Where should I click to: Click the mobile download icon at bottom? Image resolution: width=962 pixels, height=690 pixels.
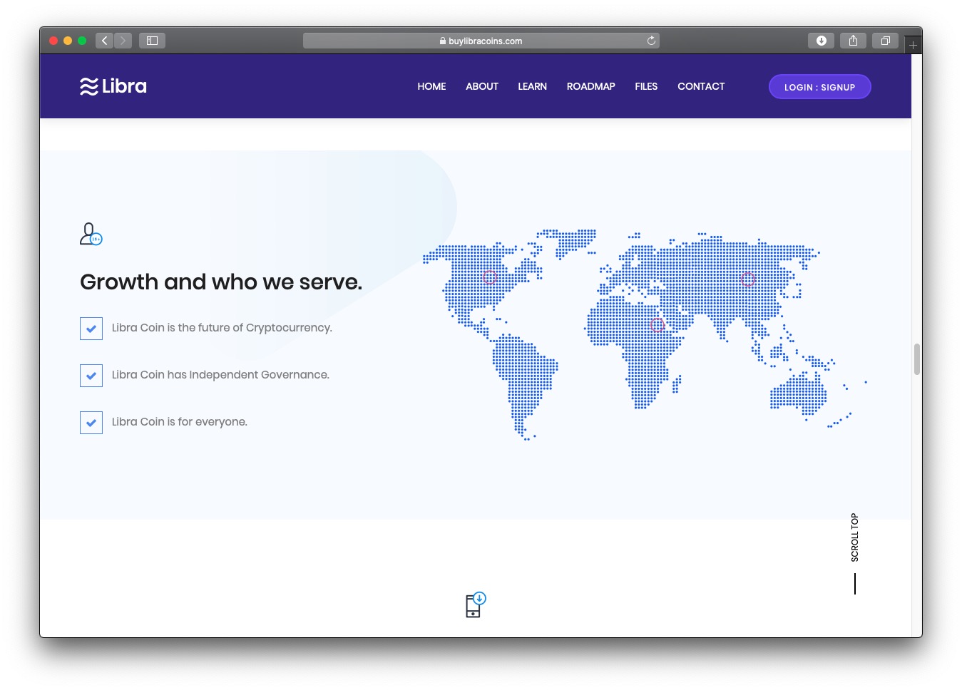click(476, 604)
